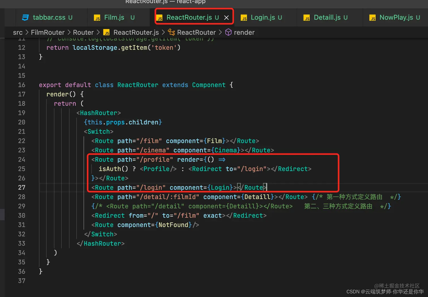Viewport: 428px width, 297px height.
Task: Open the render method breadcrumb
Action: [x=244, y=33]
